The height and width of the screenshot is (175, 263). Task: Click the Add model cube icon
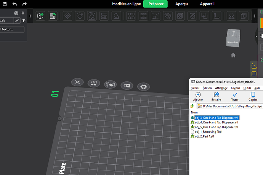(40, 16)
